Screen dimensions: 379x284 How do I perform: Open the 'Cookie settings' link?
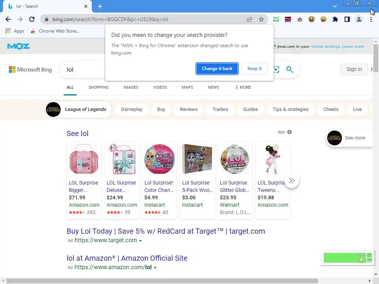325,46
